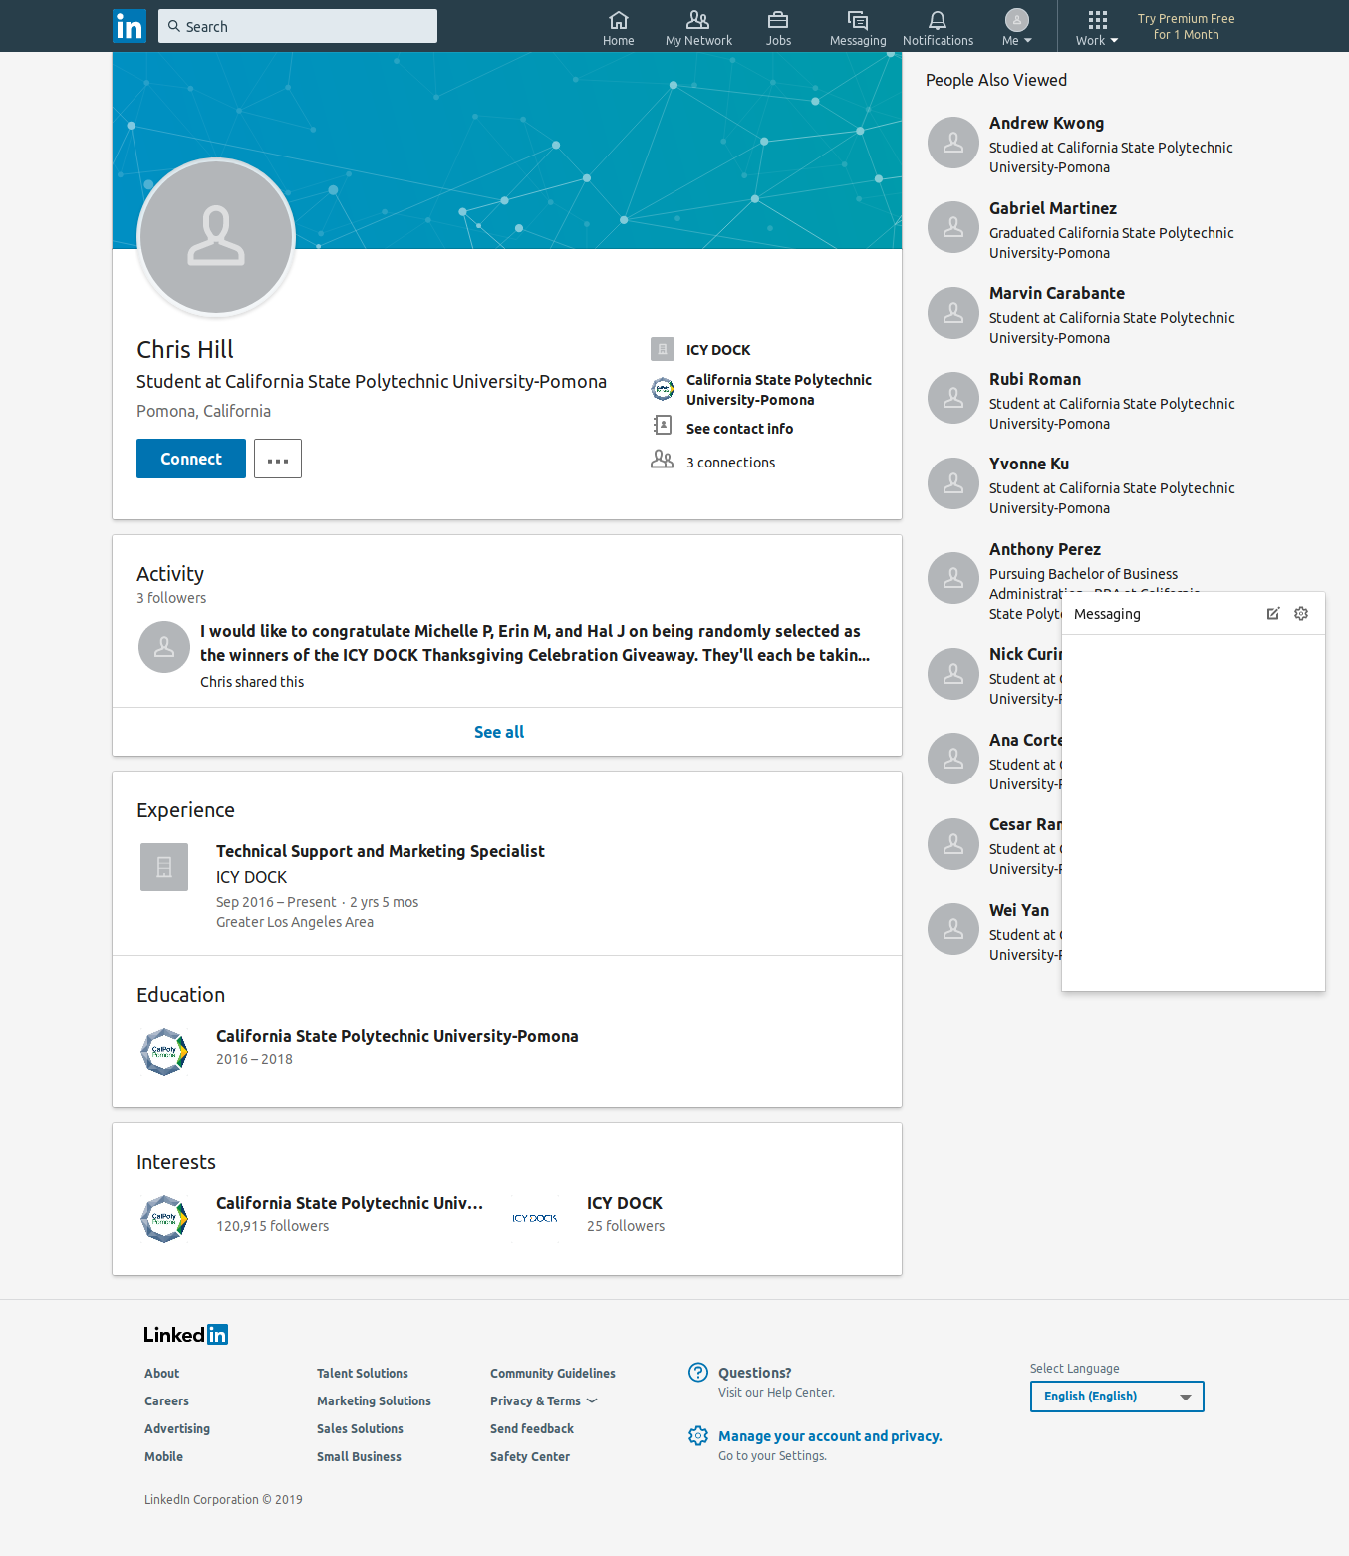Click See all activity

(x=499, y=732)
